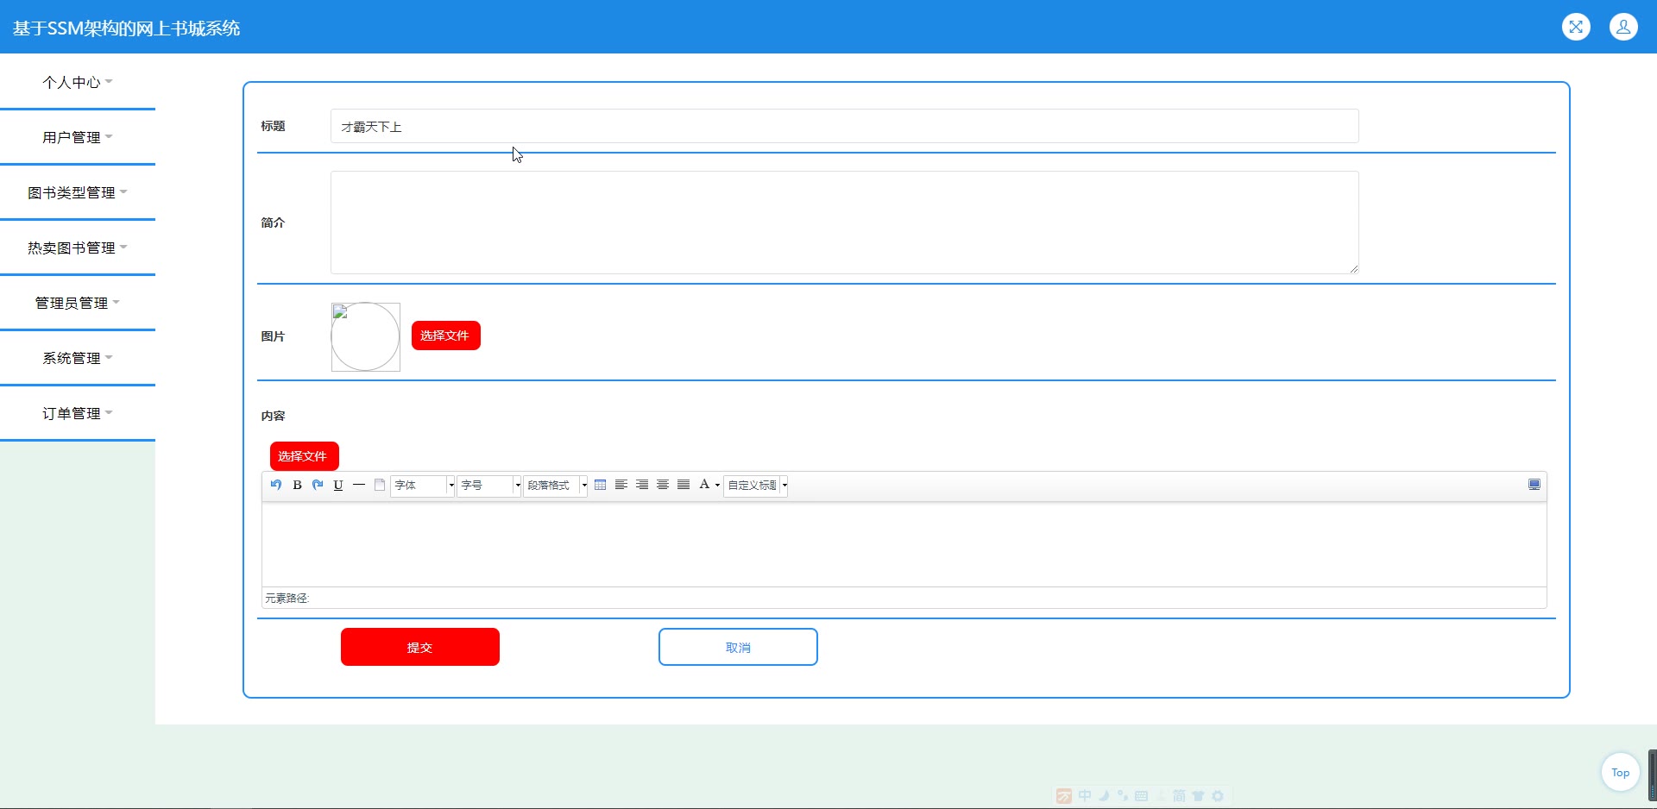Click the blank document icon in editor toolbar
Image resolution: width=1657 pixels, height=809 pixels.
point(380,485)
